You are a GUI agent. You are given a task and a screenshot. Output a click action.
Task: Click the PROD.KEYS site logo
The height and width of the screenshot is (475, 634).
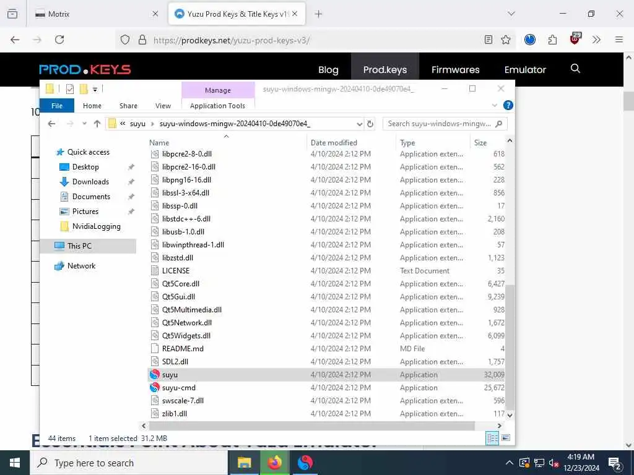[x=85, y=69]
